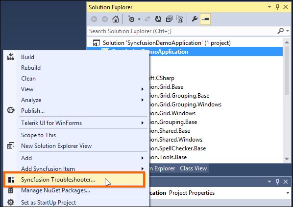Click the Solution Explorer scroll down arrow

(287, 159)
